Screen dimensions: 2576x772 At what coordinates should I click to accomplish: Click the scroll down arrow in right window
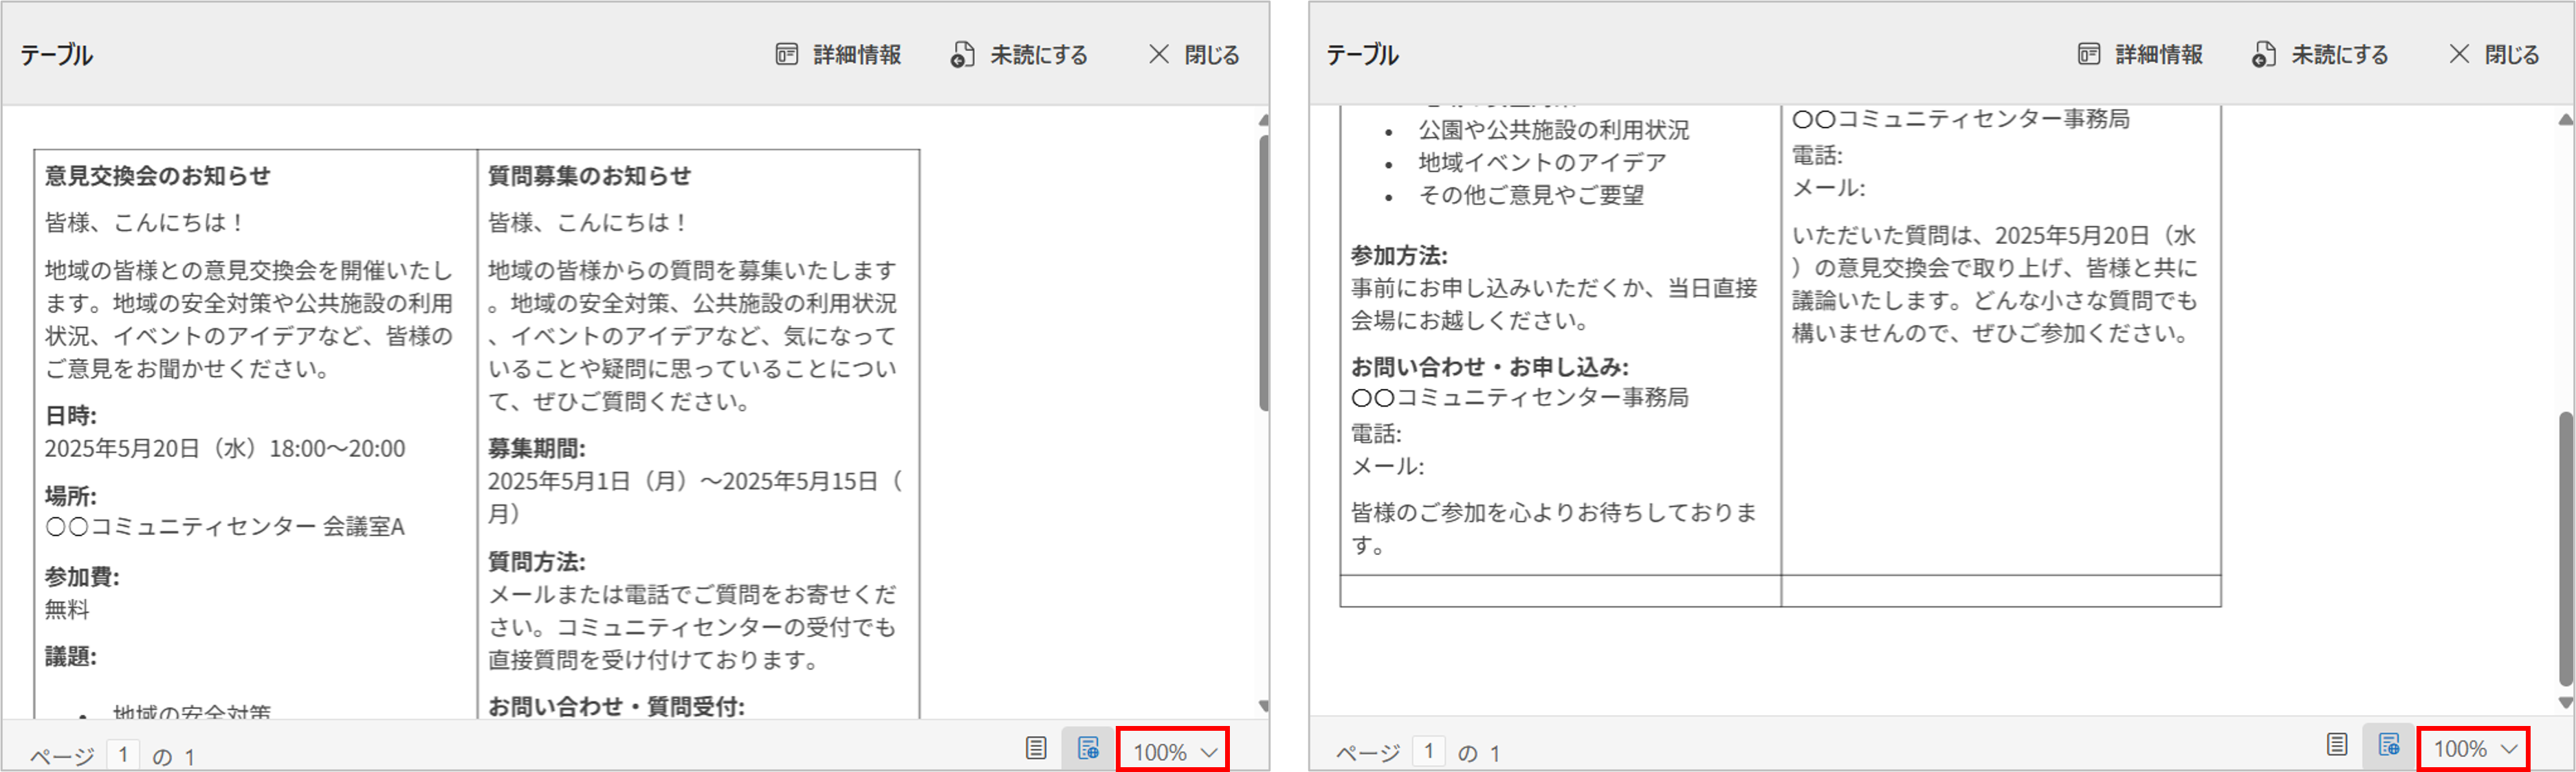tap(2565, 702)
